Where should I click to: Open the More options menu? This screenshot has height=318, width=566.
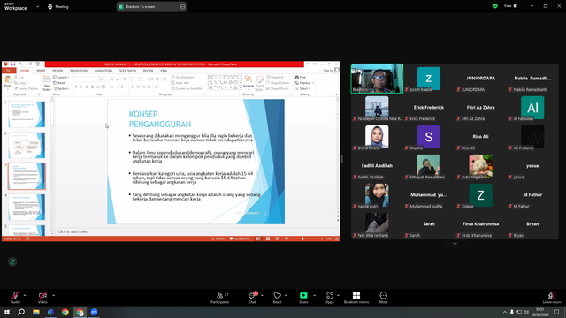[383, 298]
